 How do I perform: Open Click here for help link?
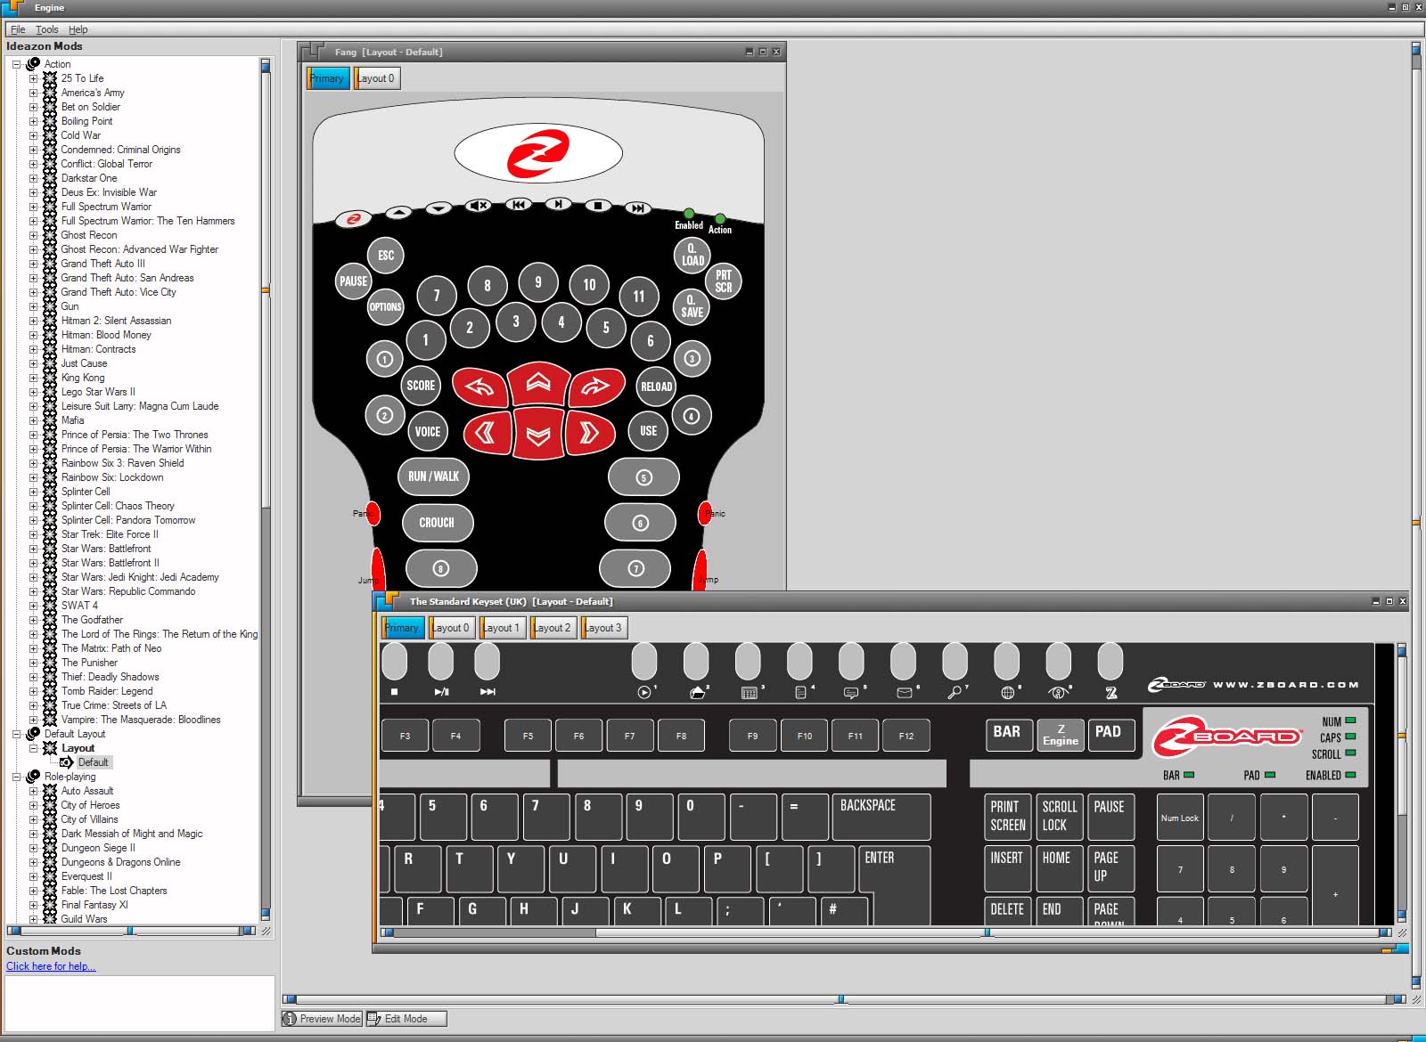(x=51, y=966)
